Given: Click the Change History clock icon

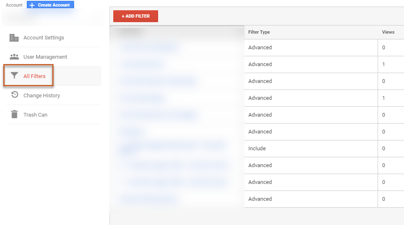Looking at the screenshot, I should [x=14, y=95].
